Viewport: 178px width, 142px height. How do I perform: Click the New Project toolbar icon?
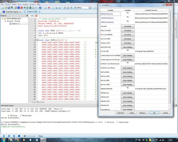click(3, 8)
